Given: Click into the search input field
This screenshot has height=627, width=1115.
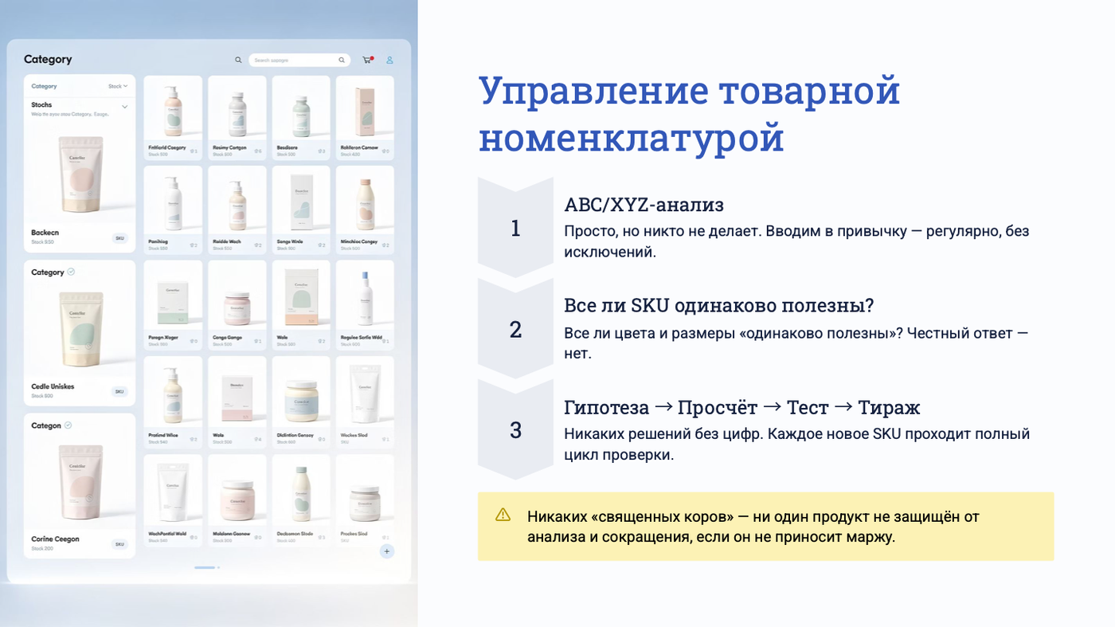Looking at the screenshot, I should 299,60.
